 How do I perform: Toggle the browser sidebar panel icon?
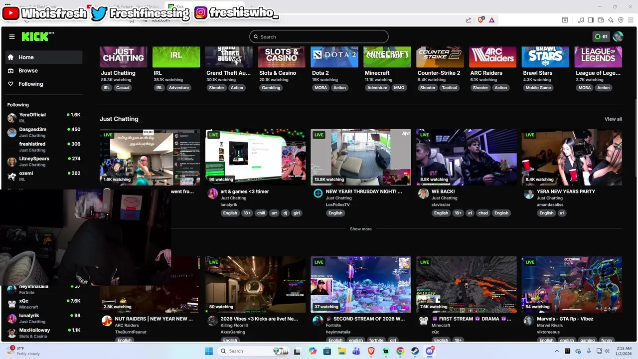click(591, 20)
